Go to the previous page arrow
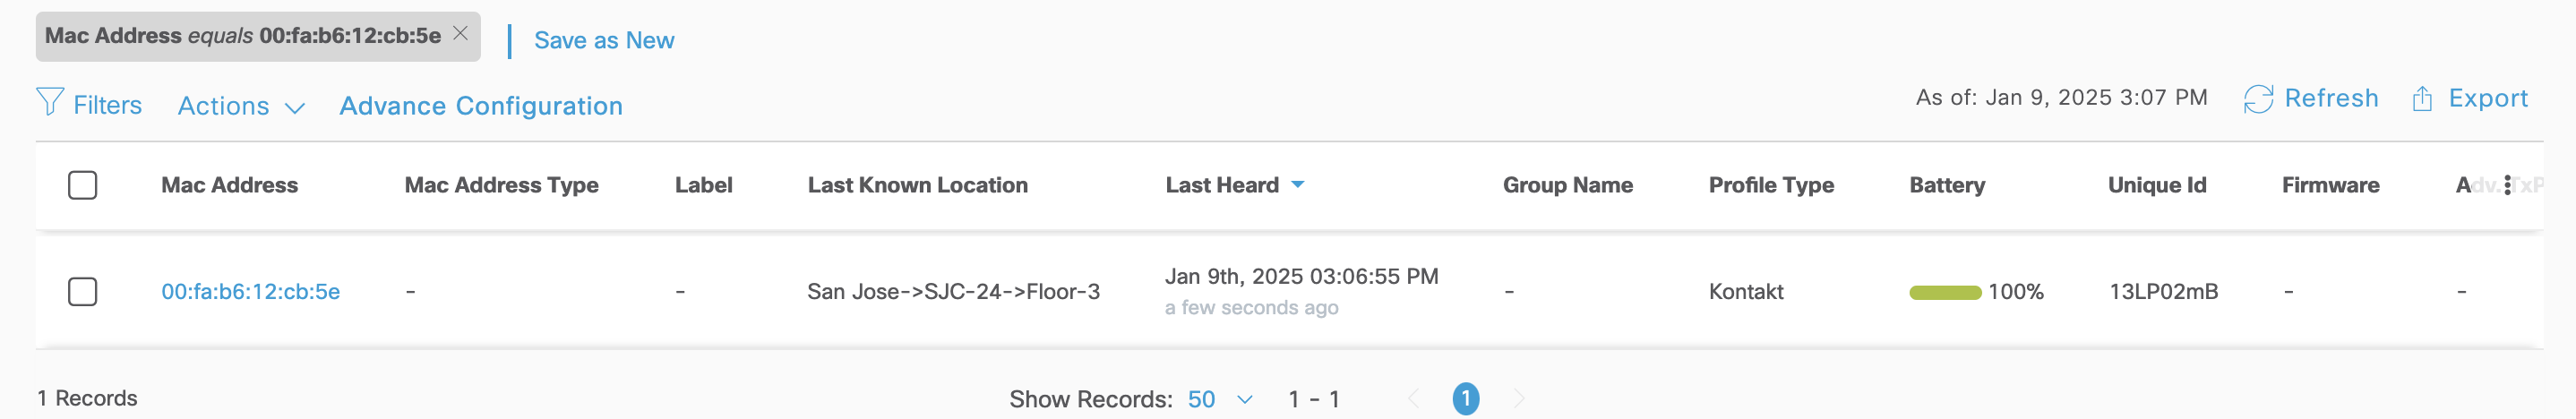This screenshot has width=2576, height=419. coord(1414,399)
